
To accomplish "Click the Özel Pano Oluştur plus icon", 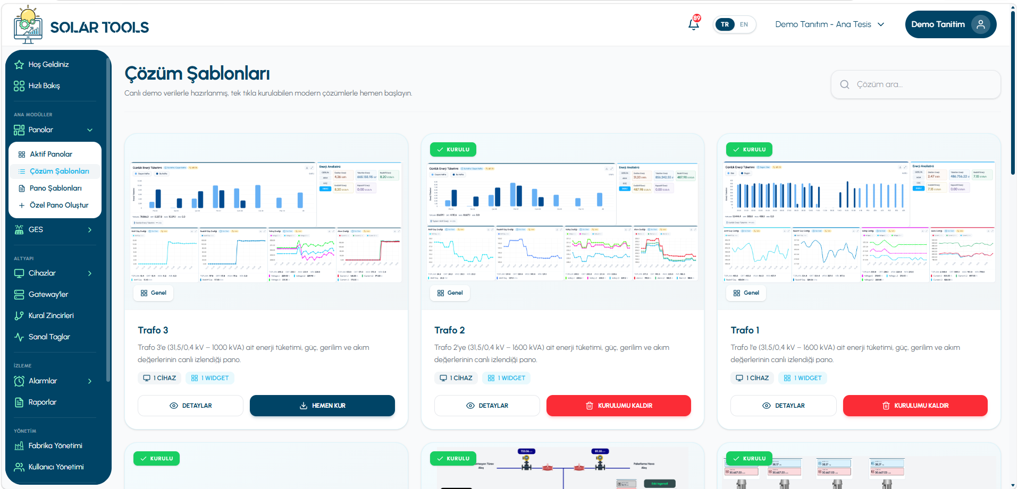I will (22, 205).
